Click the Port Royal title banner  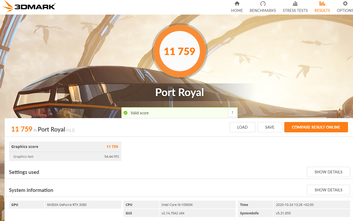click(180, 92)
